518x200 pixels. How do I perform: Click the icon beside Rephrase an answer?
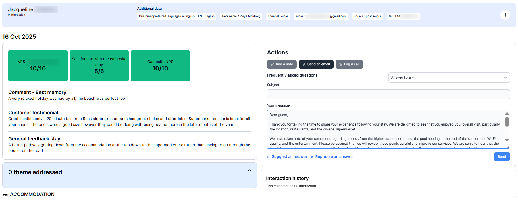click(x=312, y=157)
